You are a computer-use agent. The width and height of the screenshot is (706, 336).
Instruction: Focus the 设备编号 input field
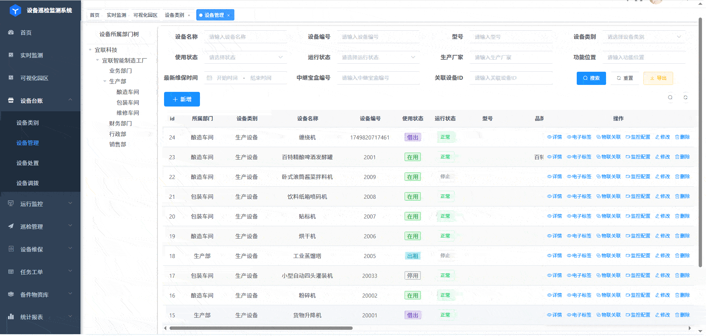click(378, 37)
